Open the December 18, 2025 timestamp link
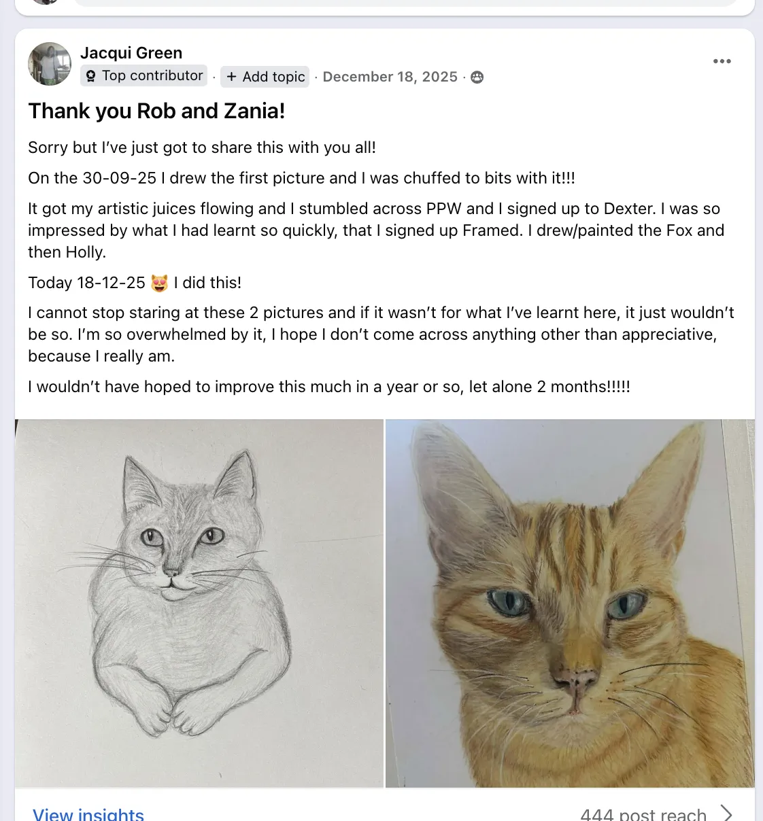Screen dimensions: 763x821 (390, 77)
